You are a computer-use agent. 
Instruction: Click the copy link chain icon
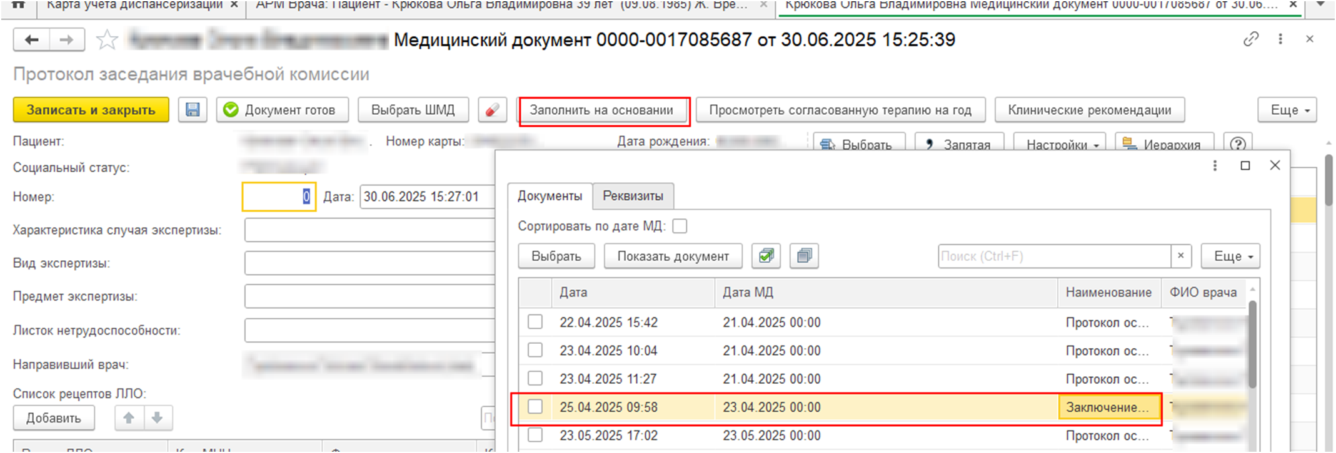1250,39
